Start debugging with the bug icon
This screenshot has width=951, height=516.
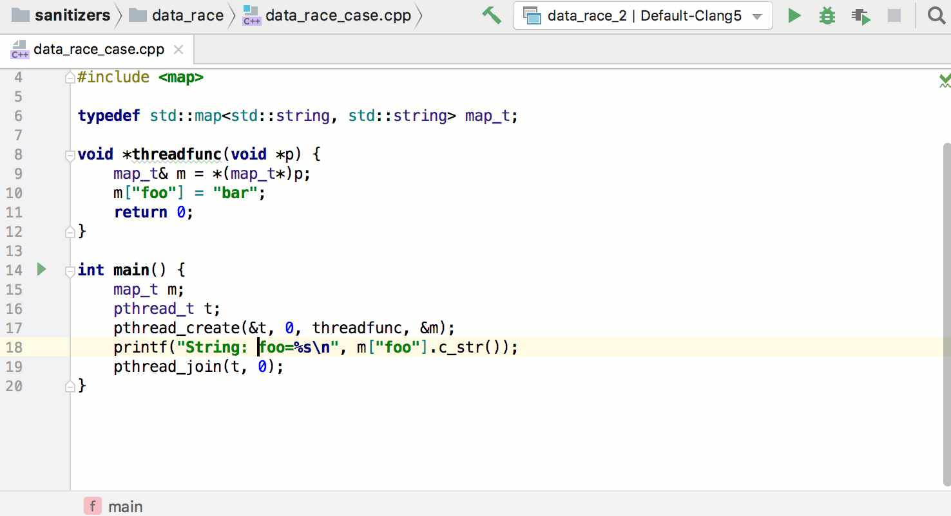[x=827, y=15]
